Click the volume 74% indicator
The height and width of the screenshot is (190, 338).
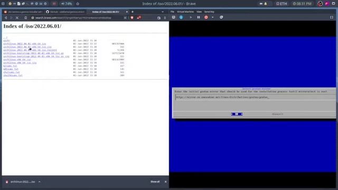[67, 4]
